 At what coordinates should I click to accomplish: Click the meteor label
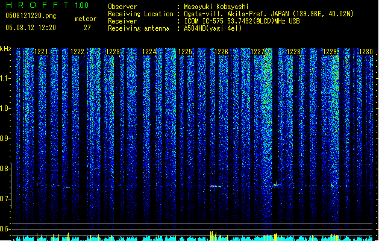click(x=86, y=19)
